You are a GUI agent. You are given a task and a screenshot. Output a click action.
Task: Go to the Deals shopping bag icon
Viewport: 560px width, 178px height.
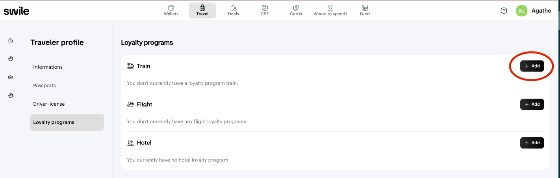[x=234, y=8]
